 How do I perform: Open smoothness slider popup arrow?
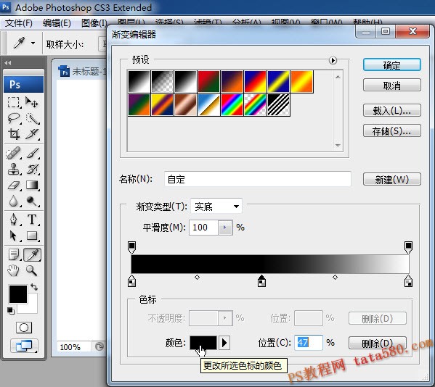(225, 228)
